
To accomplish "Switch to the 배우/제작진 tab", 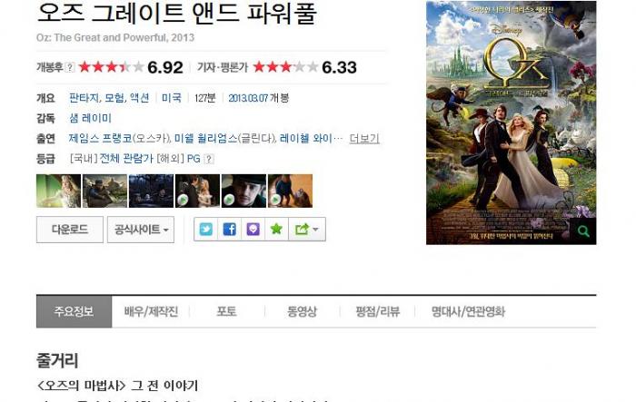I will click(x=151, y=311).
